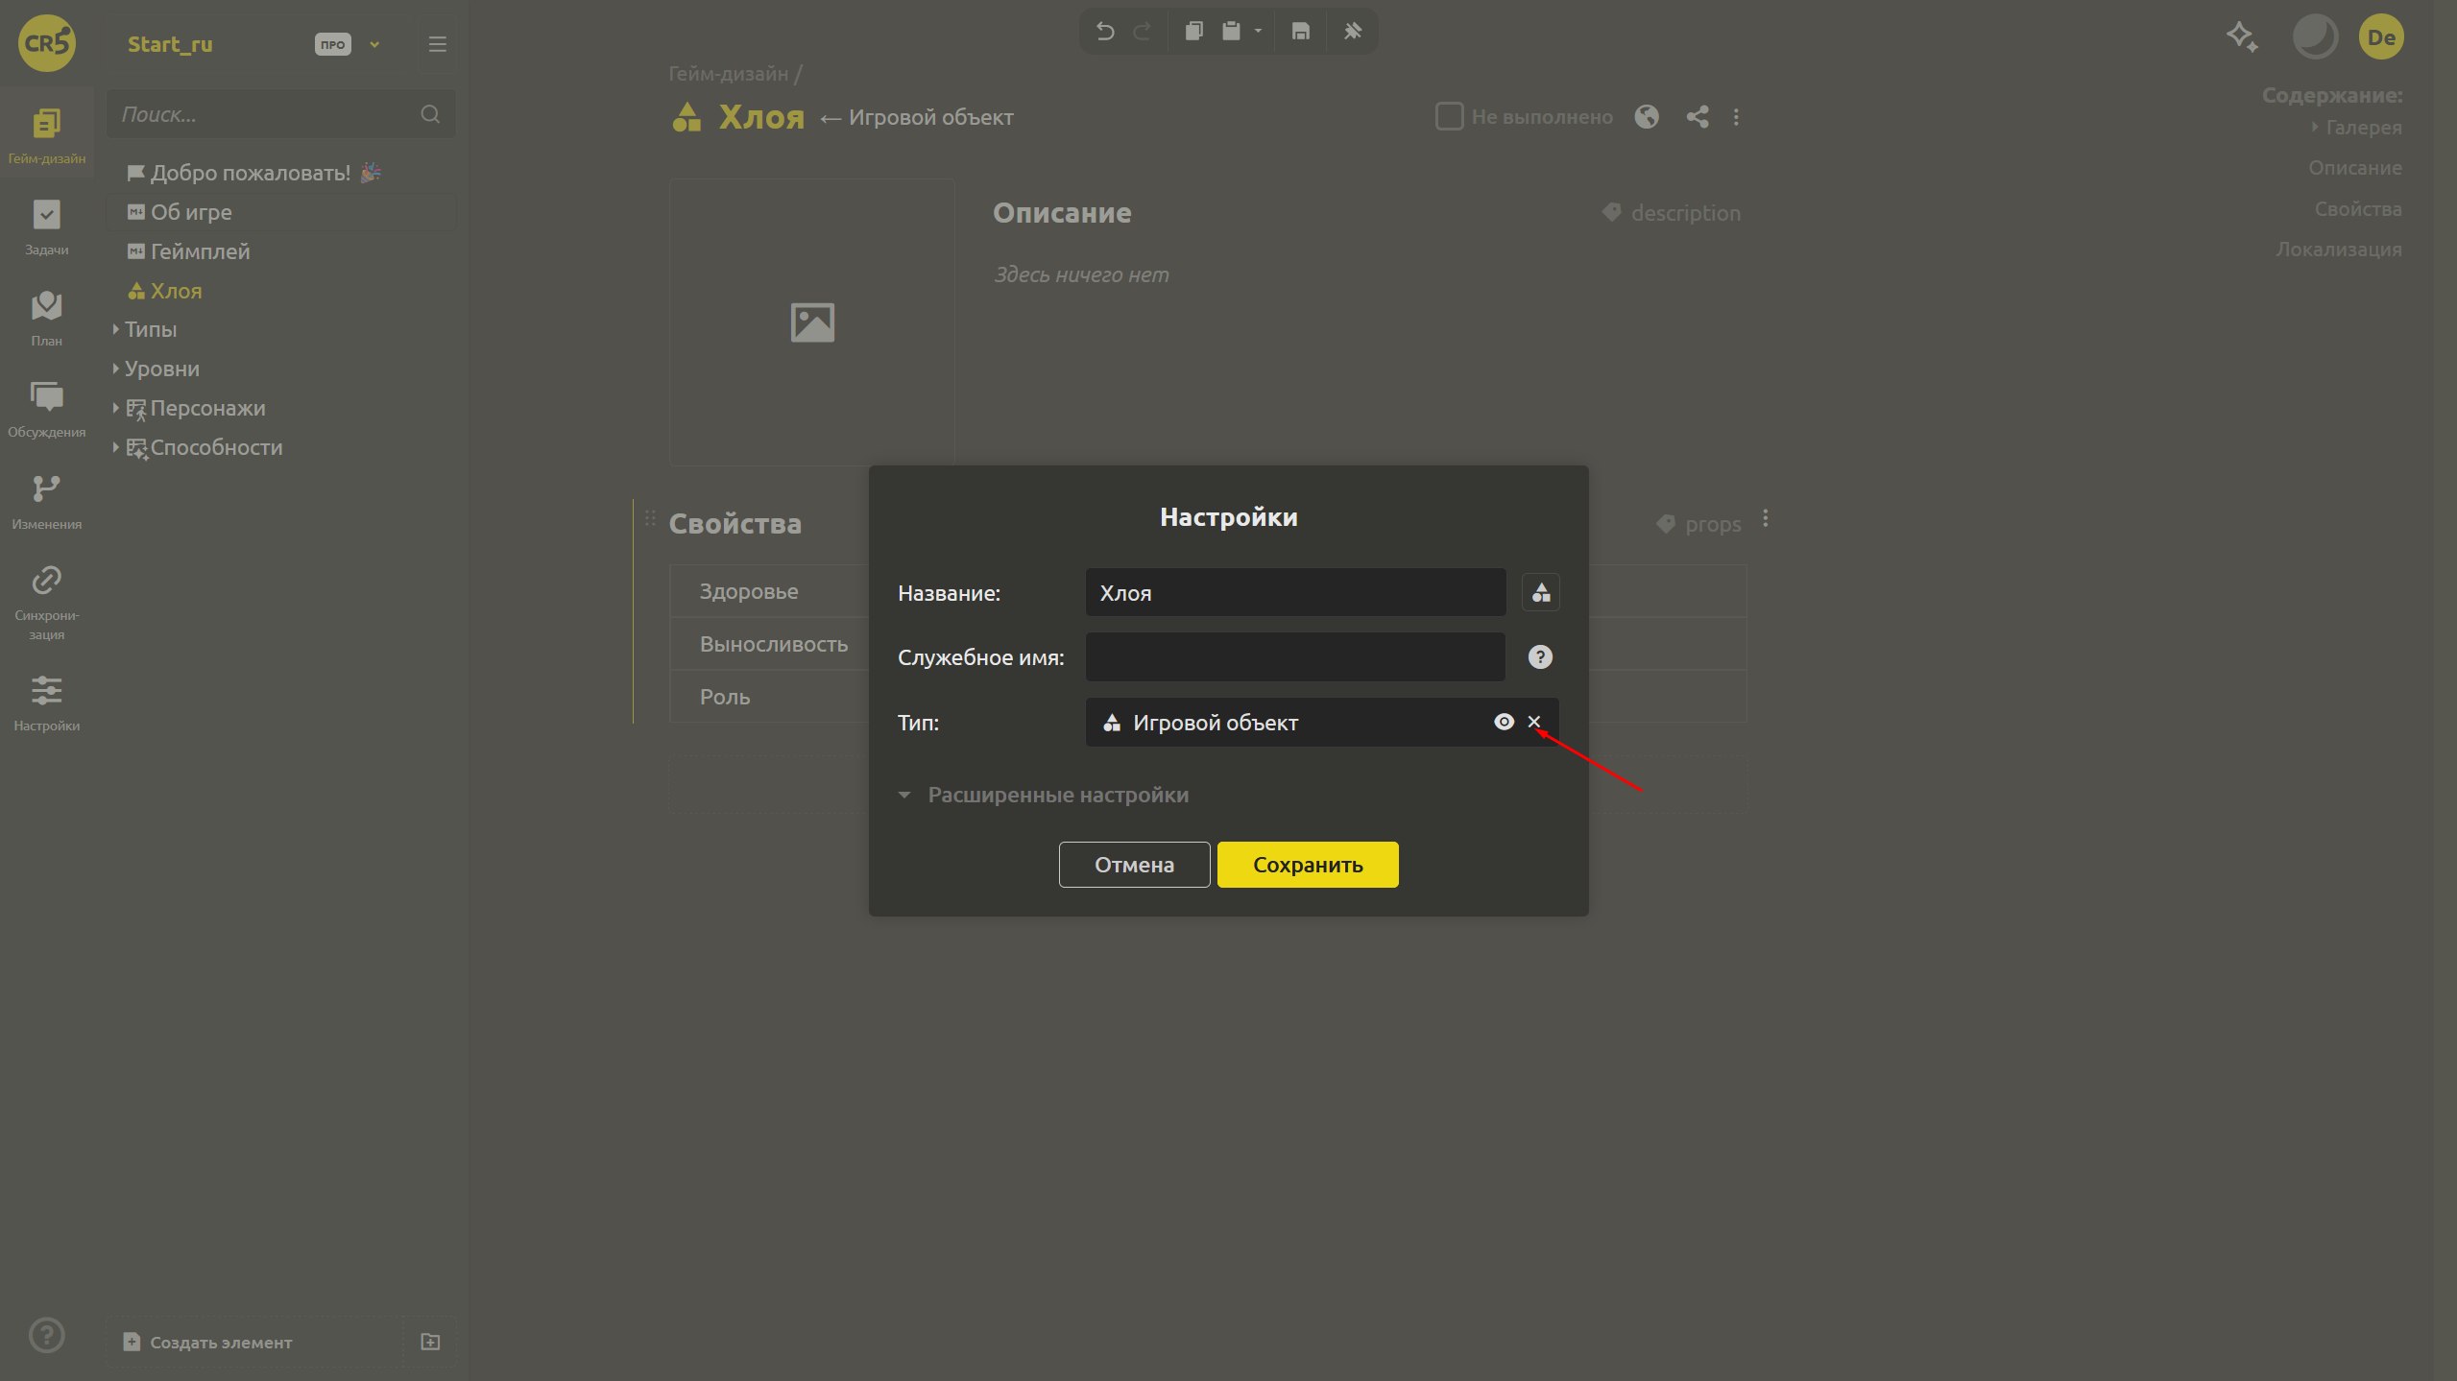Screen dimensions: 2457x1381
Task: Click Гейм-дизайн breadcrumb link
Action: 728,73
